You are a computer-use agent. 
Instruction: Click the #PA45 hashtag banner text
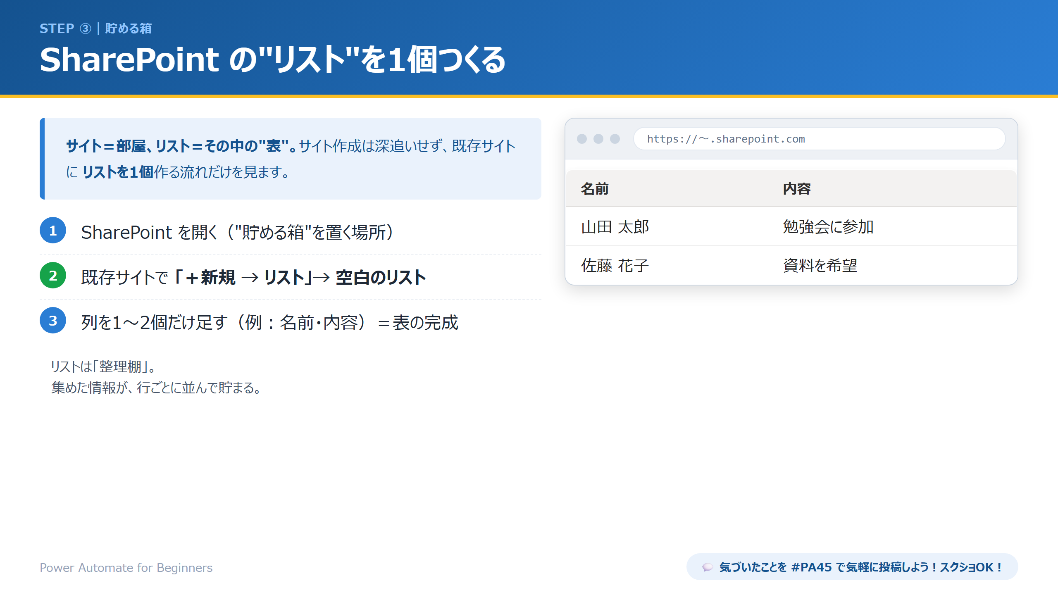pyautogui.click(x=861, y=567)
